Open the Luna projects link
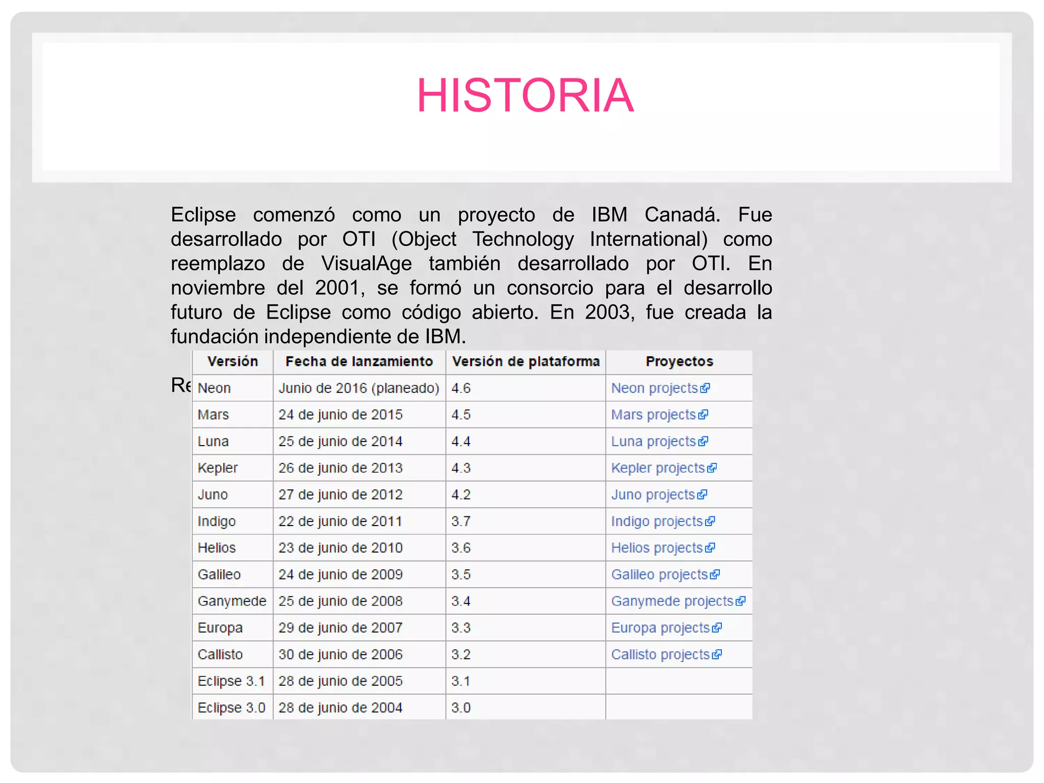The width and height of the screenshot is (1044, 783). pos(659,441)
